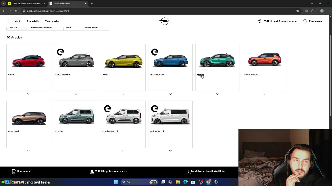The height and width of the screenshot is (186, 332).
Task: Open the browser extensions puzzle icon
Action: click(x=313, y=11)
